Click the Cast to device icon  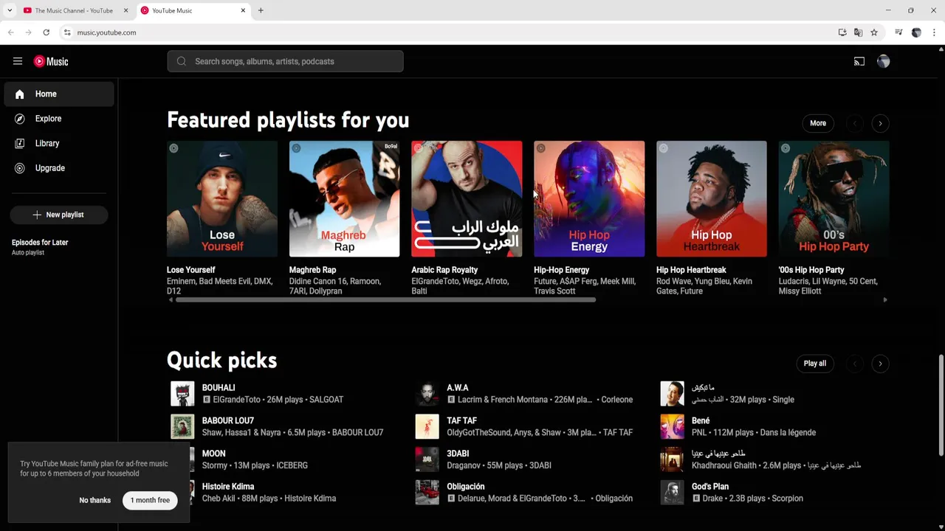tap(859, 61)
